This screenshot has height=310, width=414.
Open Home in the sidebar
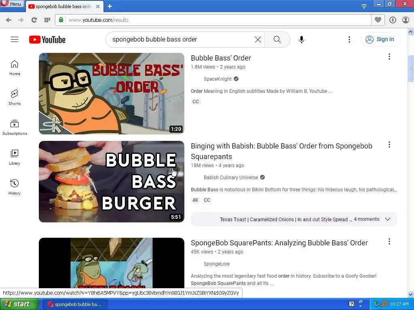coord(15,68)
